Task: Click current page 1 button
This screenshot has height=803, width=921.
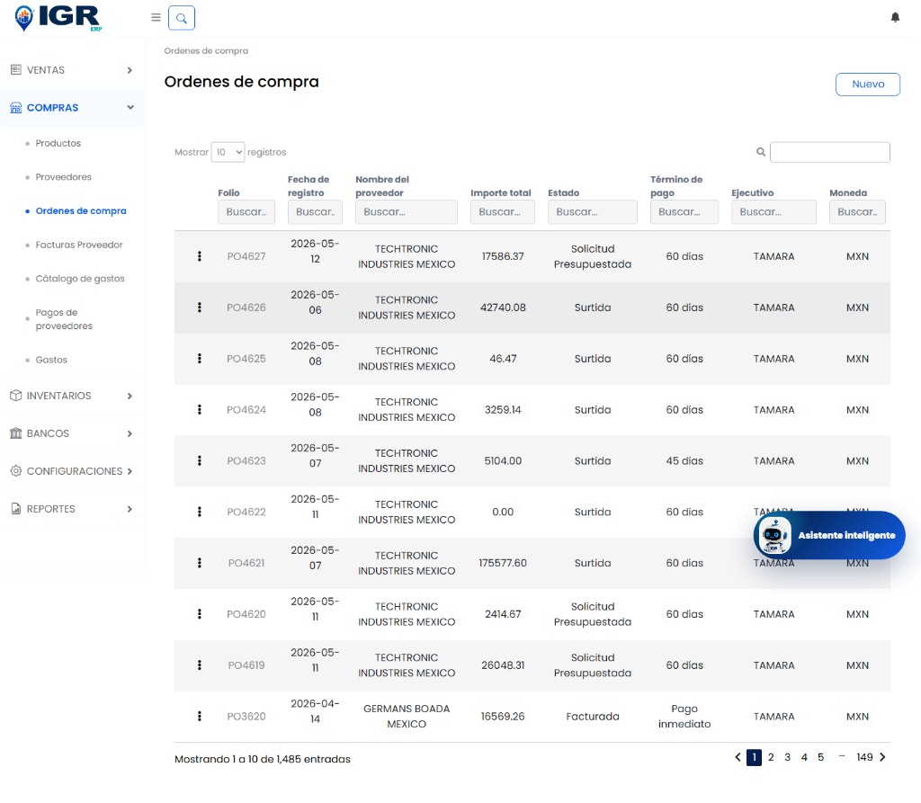Action: pyautogui.click(x=755, y=757)
